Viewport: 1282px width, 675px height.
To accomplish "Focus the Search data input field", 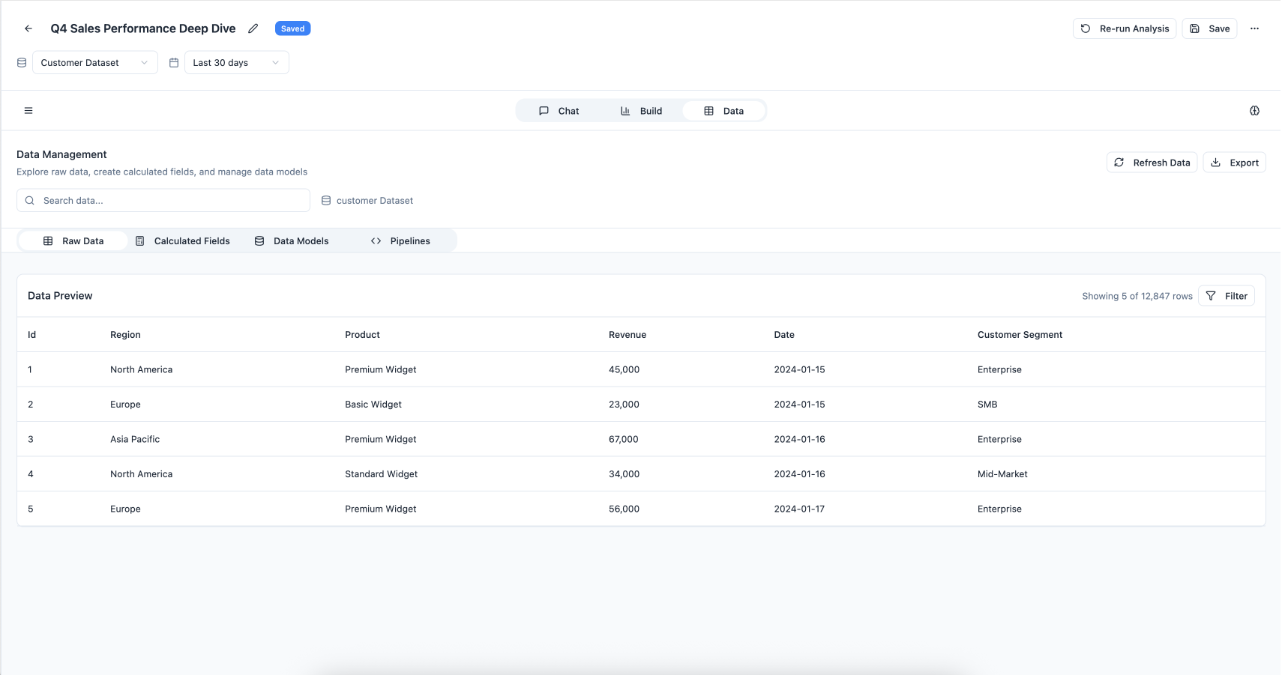I will point(172,201).
